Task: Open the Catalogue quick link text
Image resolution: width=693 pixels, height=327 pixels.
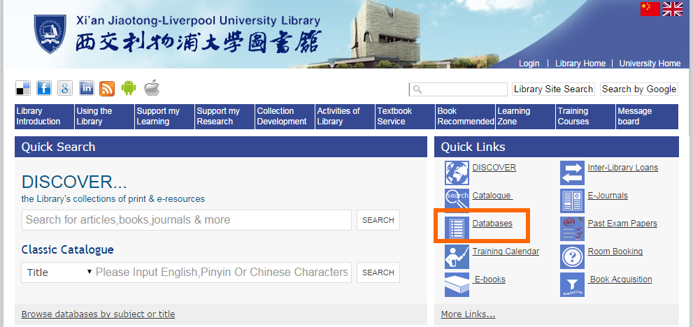Action: (x=492, y=196)
